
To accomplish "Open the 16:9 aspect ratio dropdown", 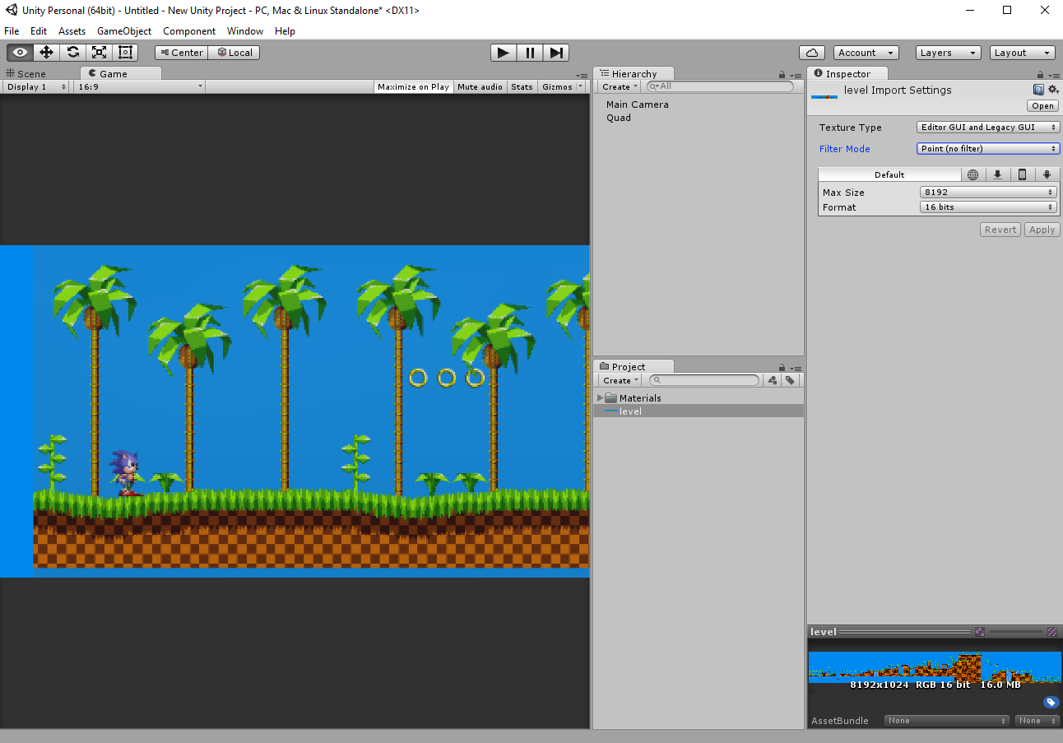I will click(140, 86).
